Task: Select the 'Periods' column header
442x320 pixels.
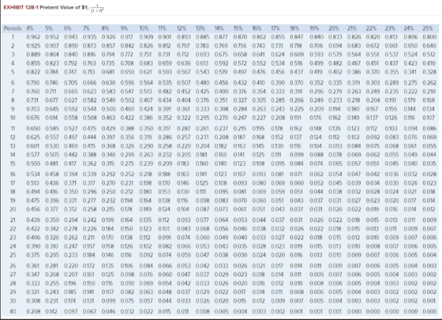Action: (x=13, y=28)
